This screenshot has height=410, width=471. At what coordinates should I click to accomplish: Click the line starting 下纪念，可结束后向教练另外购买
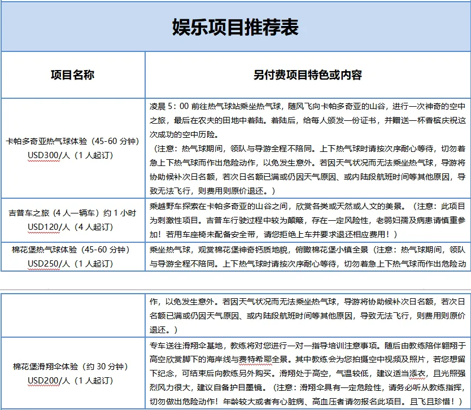[x=308, y=373]
